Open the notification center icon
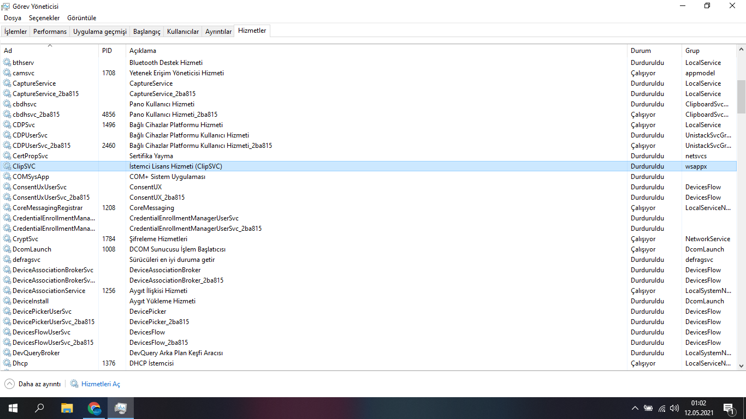 point(729,408)
